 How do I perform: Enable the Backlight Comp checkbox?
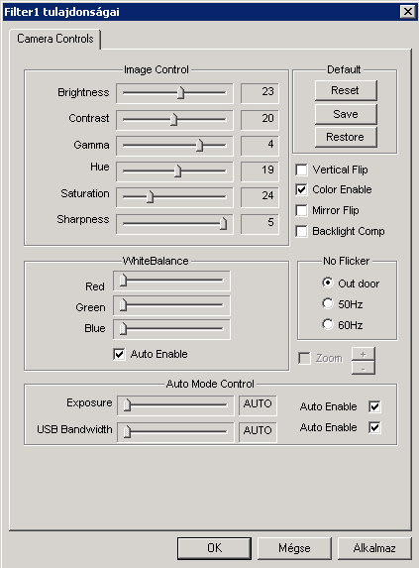(301, 231)
